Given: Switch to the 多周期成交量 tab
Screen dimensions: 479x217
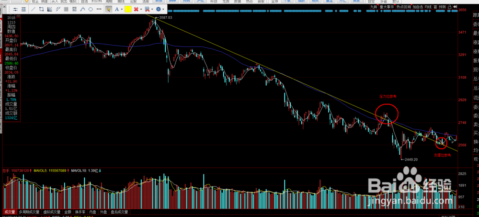Looking at the screenshot, I should (x=29, y=212).
